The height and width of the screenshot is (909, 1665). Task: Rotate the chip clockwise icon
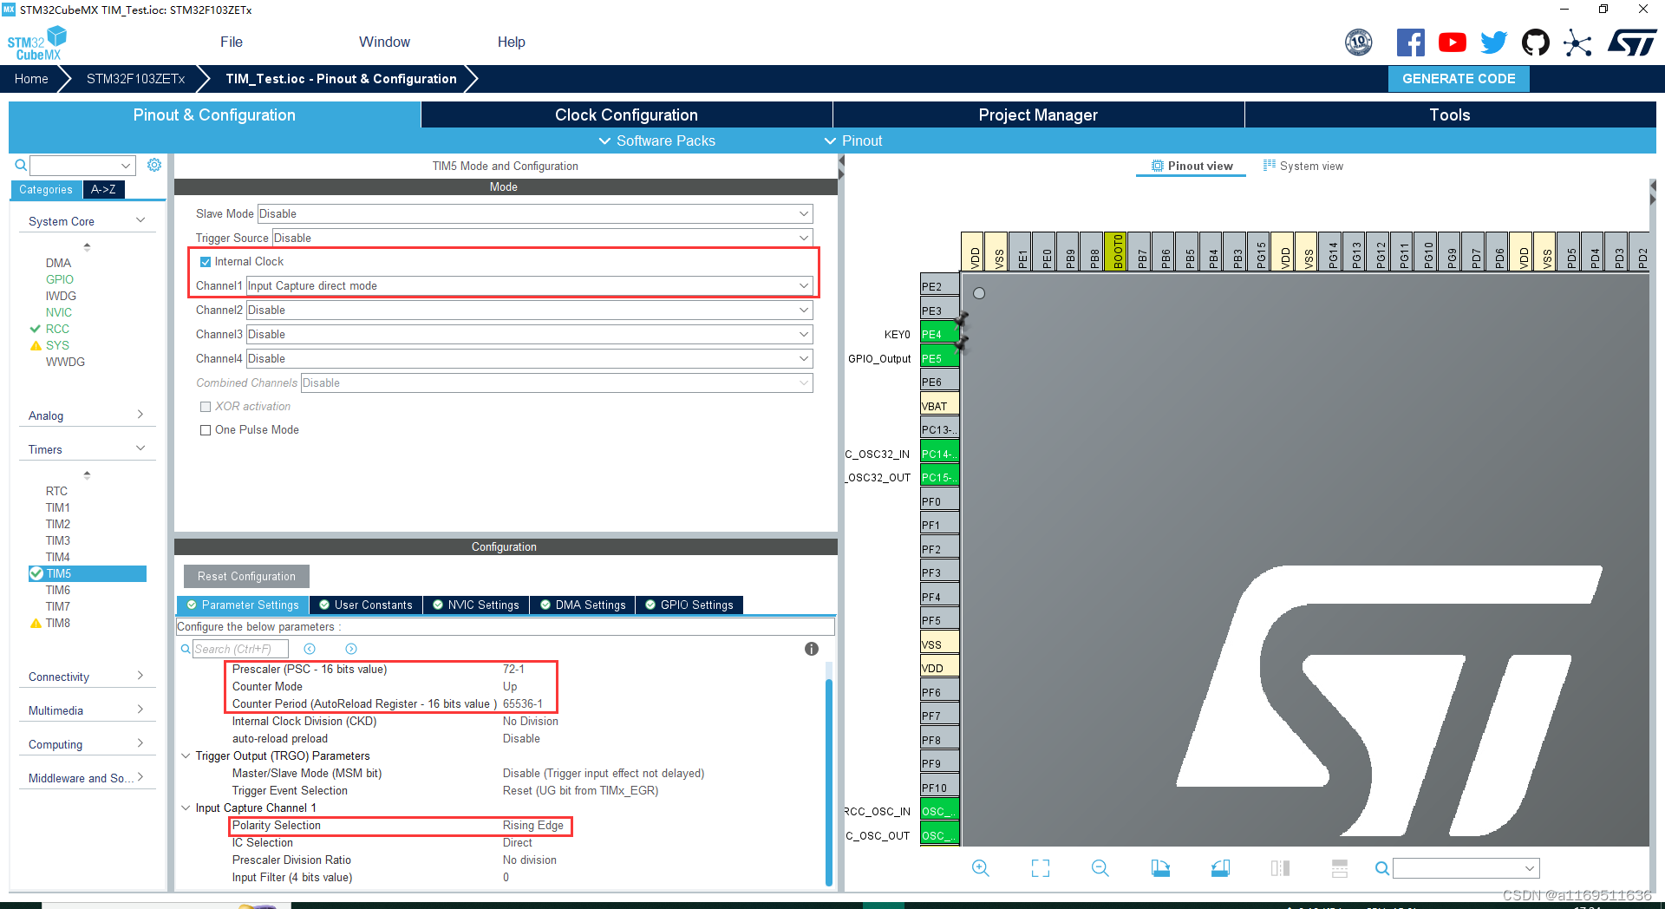(x=1160, y=868)
